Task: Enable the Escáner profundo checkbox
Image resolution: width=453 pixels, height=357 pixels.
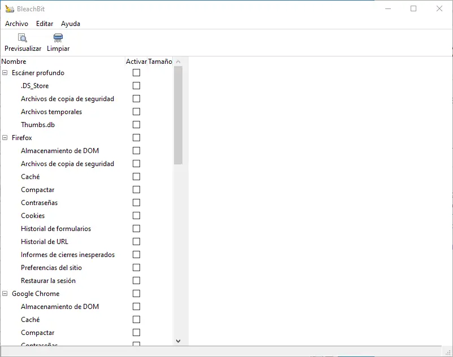Action: (x=136, y=73)
